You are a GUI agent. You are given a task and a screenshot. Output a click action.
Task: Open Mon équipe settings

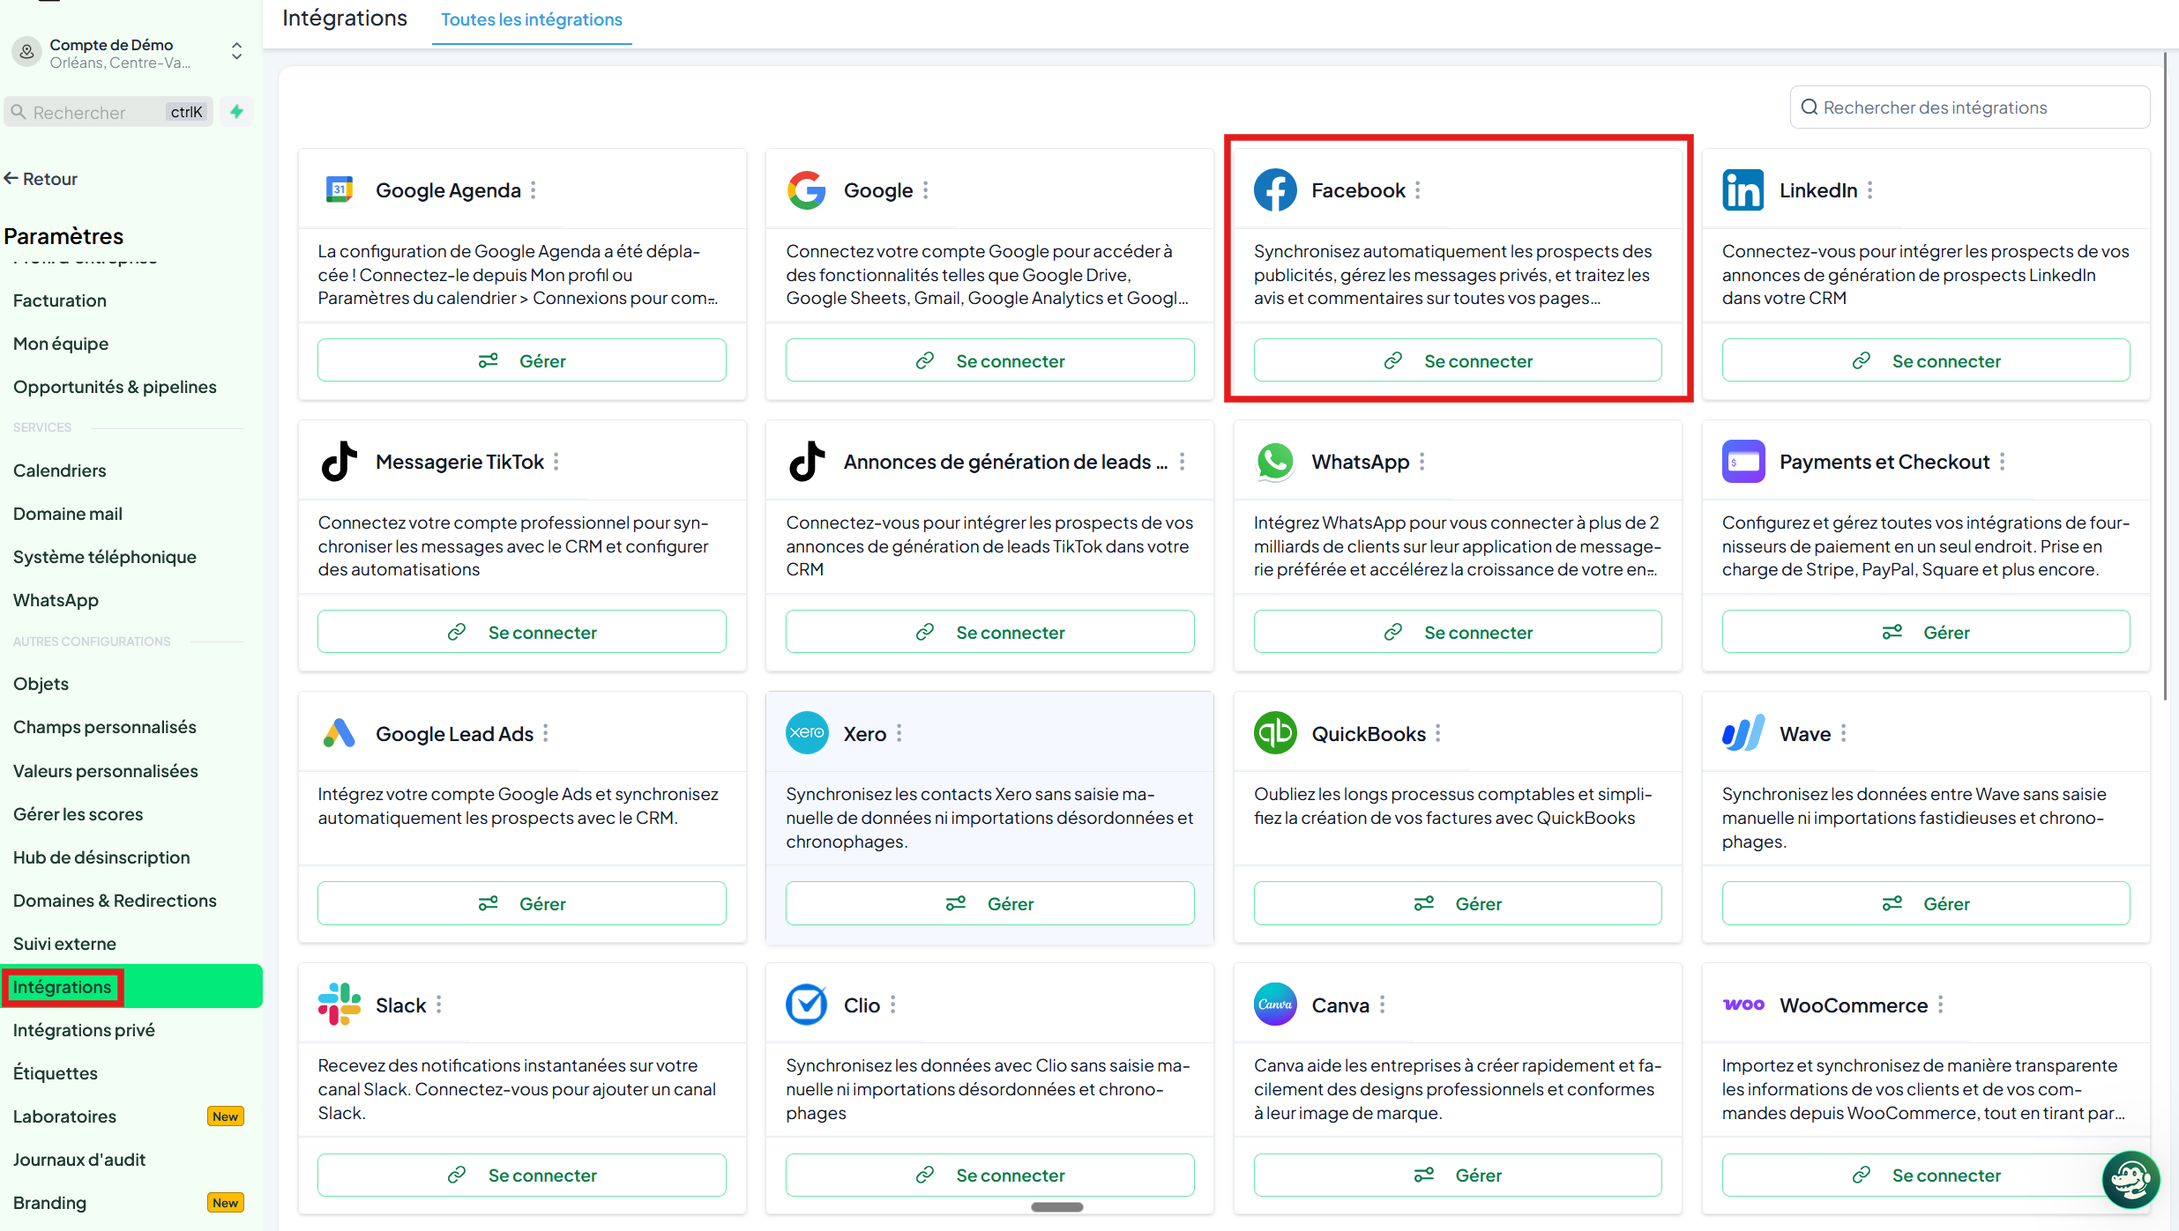click(x=61, y=344)
